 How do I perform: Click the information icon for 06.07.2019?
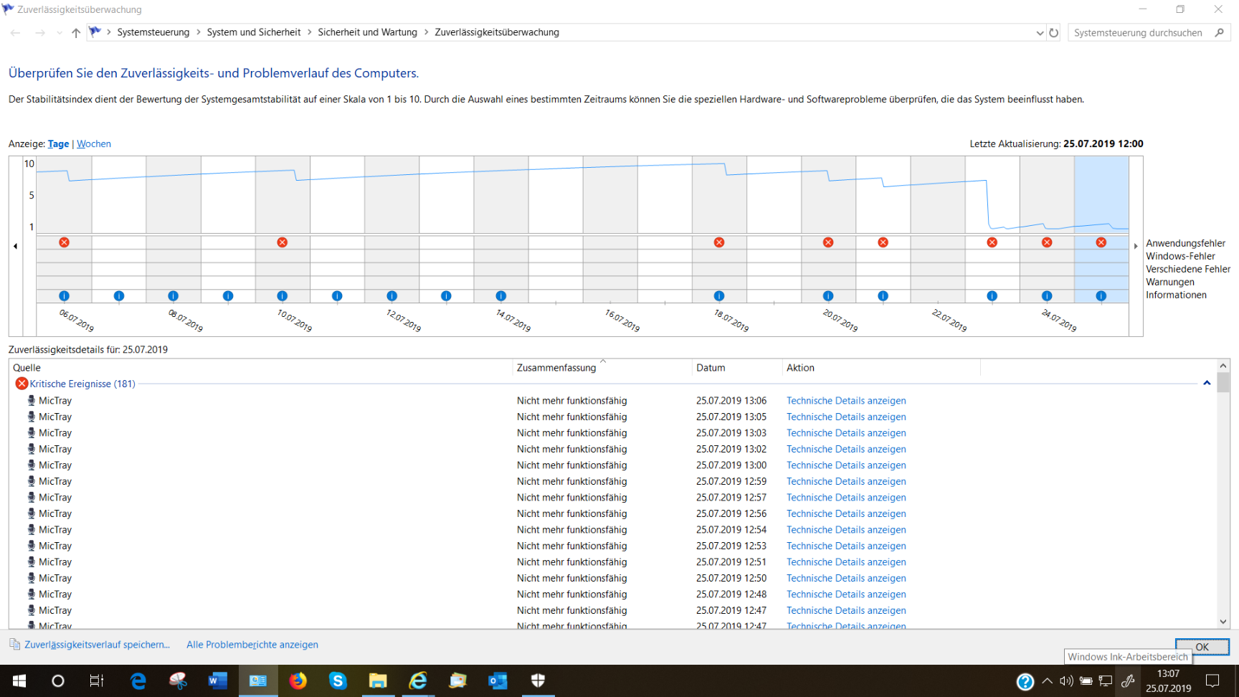pos(65,295)
